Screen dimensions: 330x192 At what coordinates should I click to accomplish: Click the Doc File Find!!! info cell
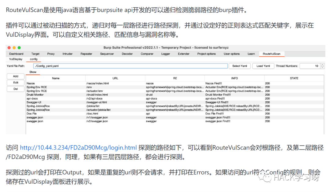click(234, 114)
